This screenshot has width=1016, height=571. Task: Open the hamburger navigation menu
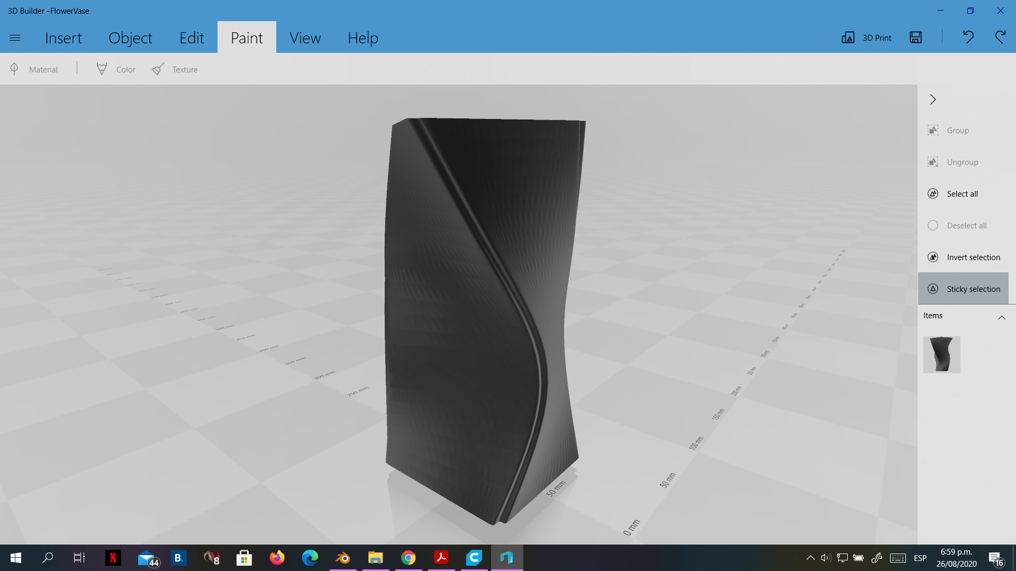(x=15, y=38)
